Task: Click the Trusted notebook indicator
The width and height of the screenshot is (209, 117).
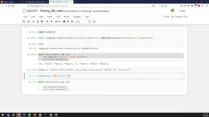Action: (166, 17)
